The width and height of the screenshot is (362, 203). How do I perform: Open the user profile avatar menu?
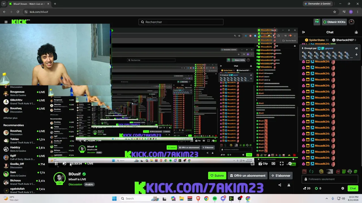352,22
